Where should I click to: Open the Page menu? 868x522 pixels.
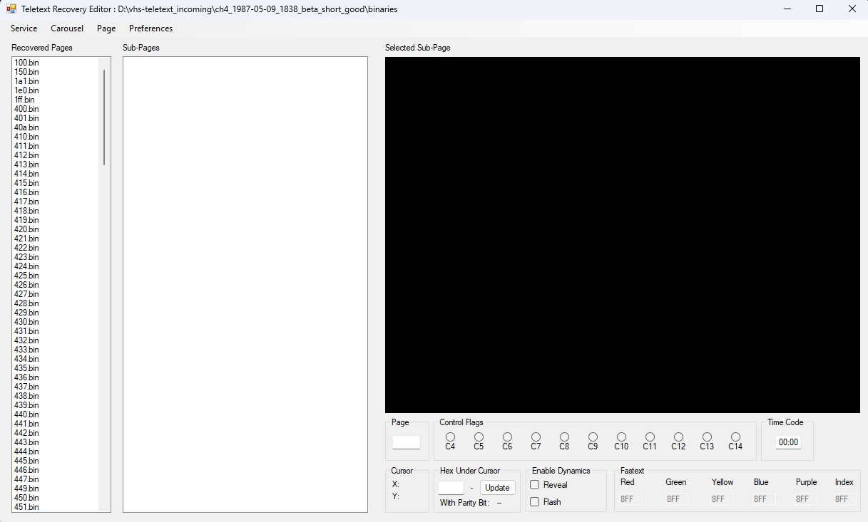[106, 28]
